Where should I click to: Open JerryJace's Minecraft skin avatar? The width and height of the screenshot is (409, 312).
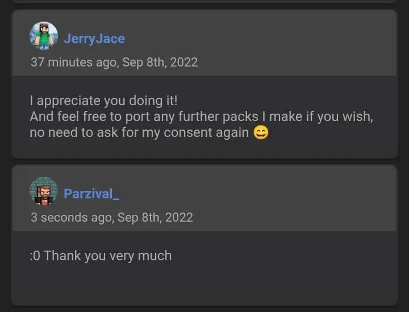tap(44, 36)
